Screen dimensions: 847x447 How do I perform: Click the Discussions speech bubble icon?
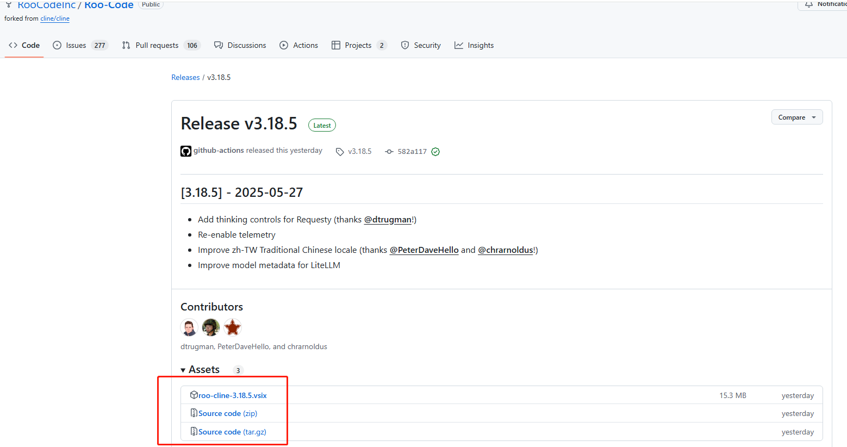[219, 45]
